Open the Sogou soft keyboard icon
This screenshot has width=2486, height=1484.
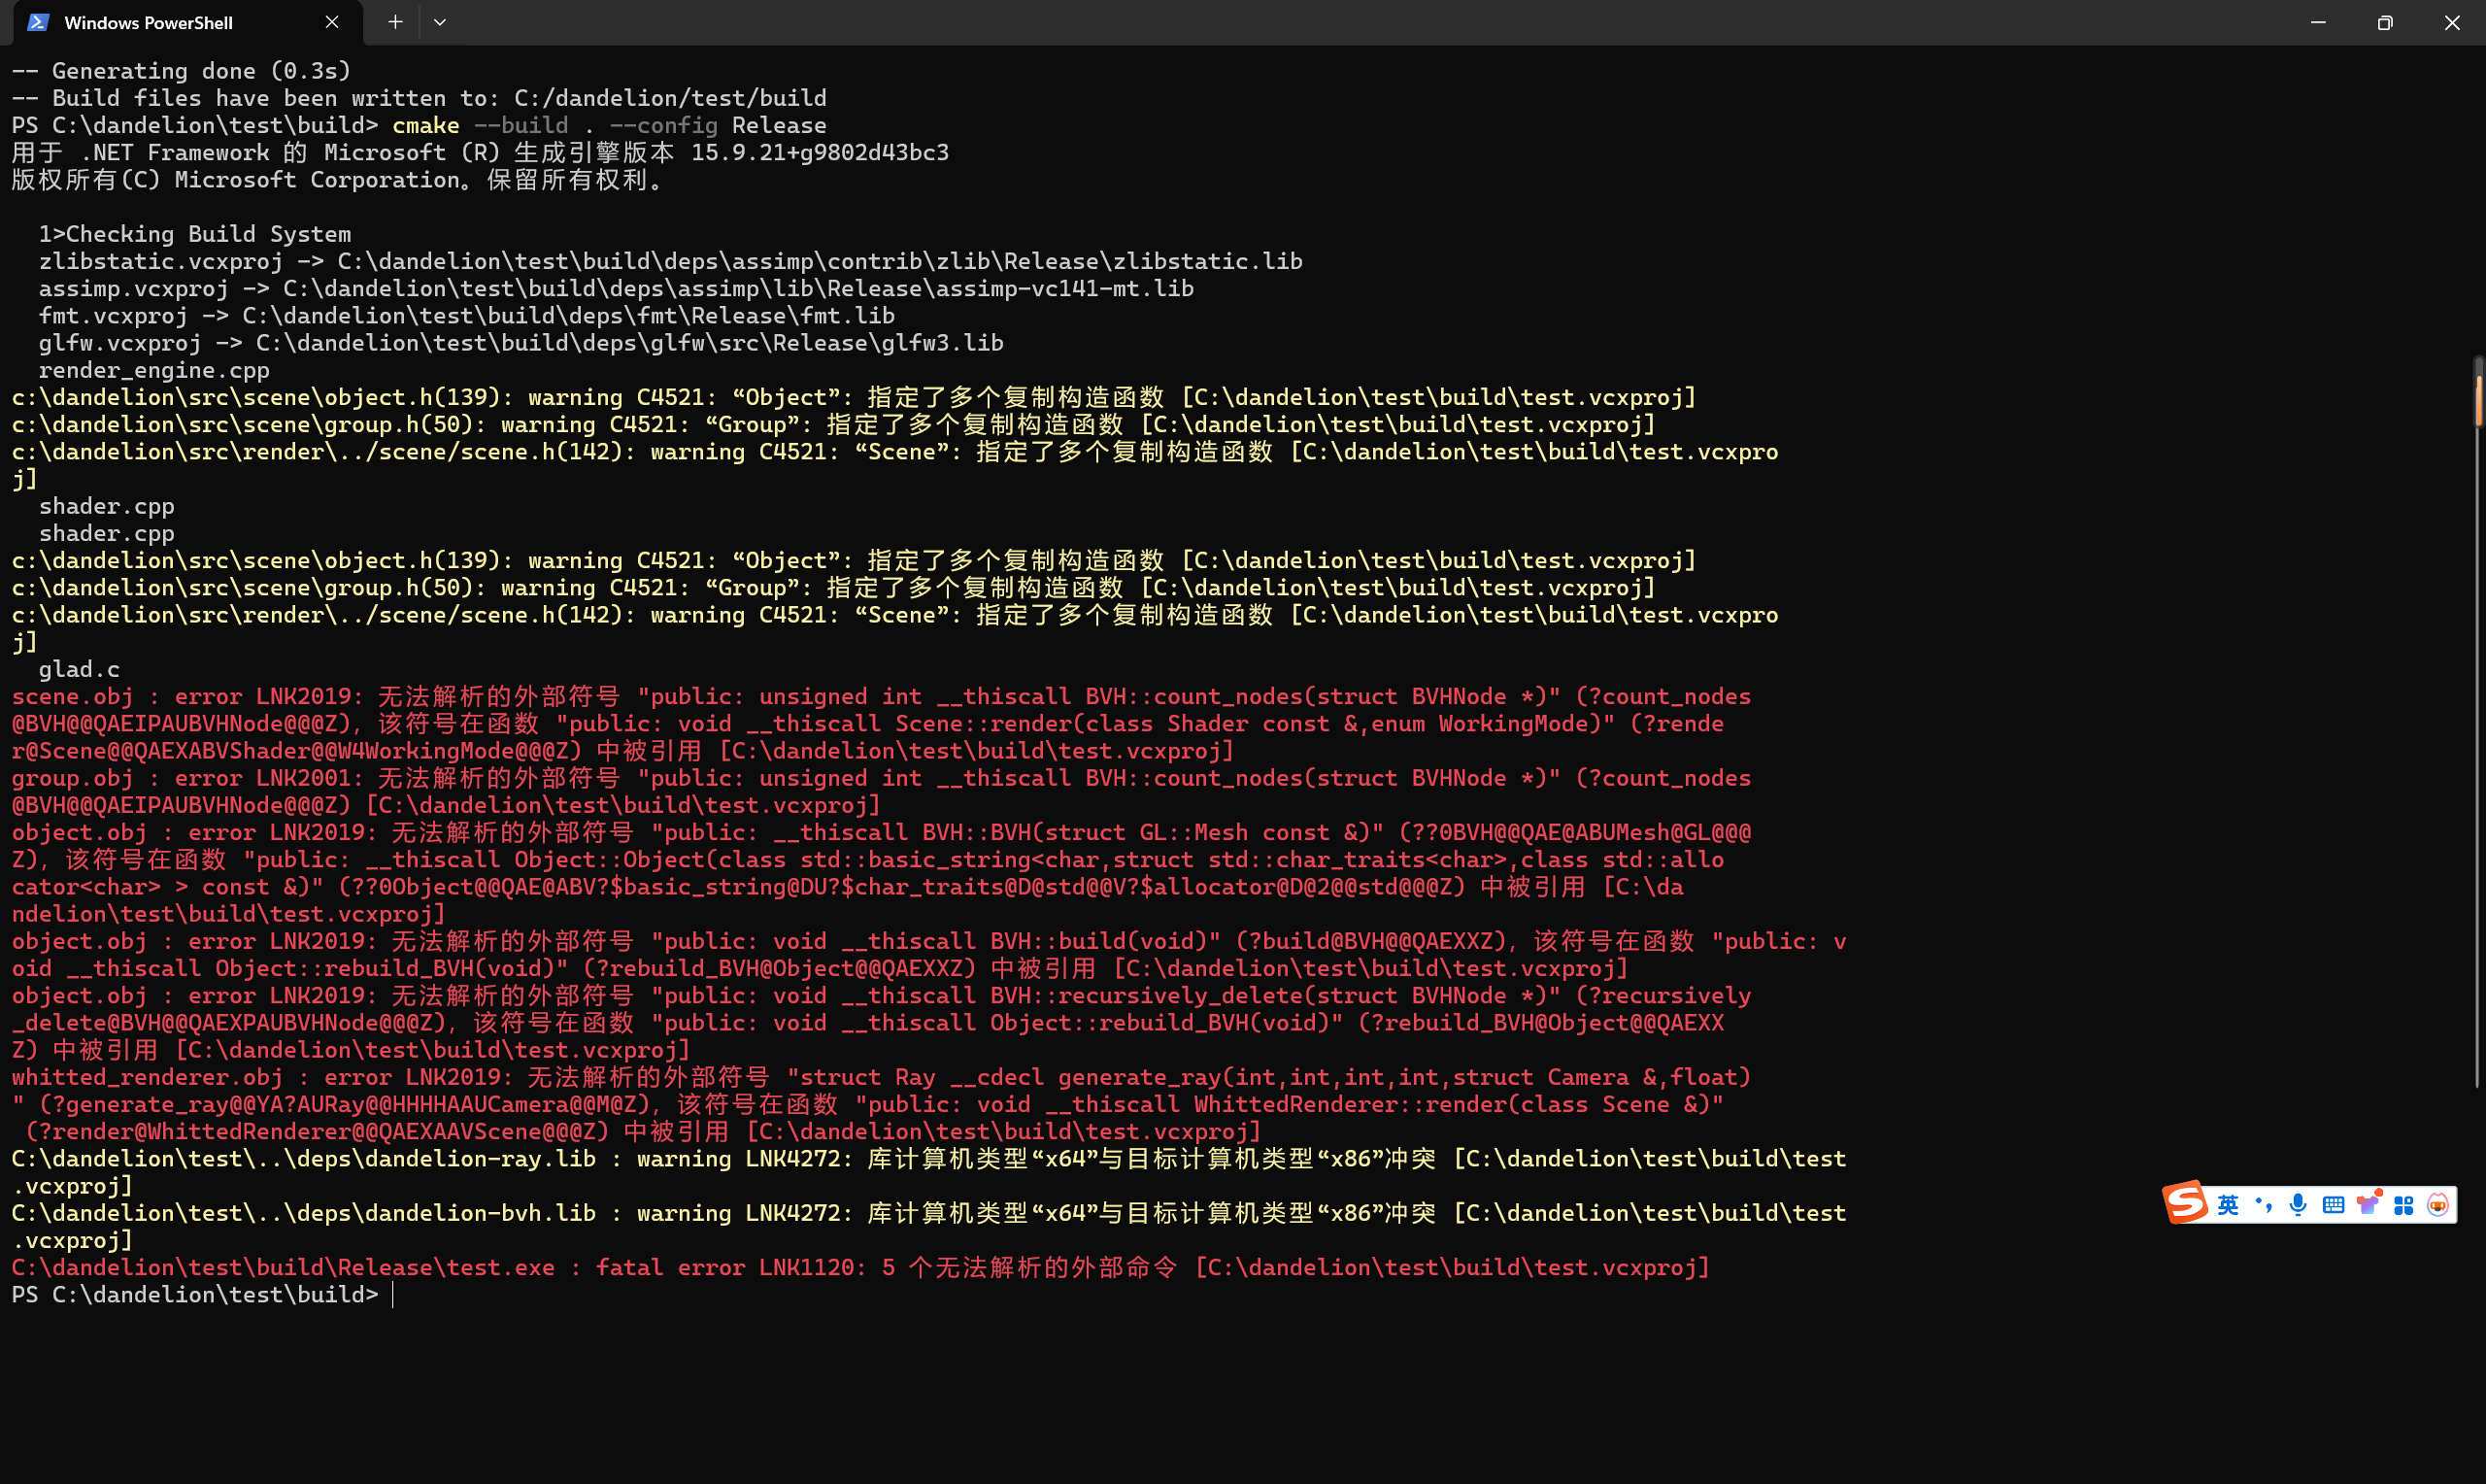(2334, 1205)
